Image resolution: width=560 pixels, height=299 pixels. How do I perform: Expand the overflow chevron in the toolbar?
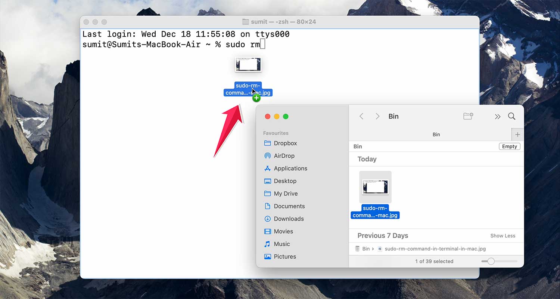click(498, 116)
